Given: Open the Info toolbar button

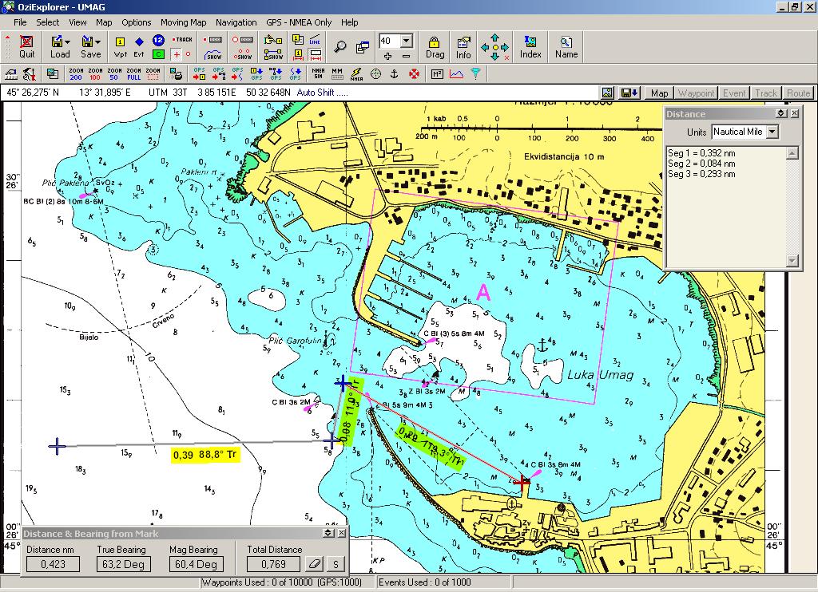Looking at the screenshot, I should pos(463,46).
